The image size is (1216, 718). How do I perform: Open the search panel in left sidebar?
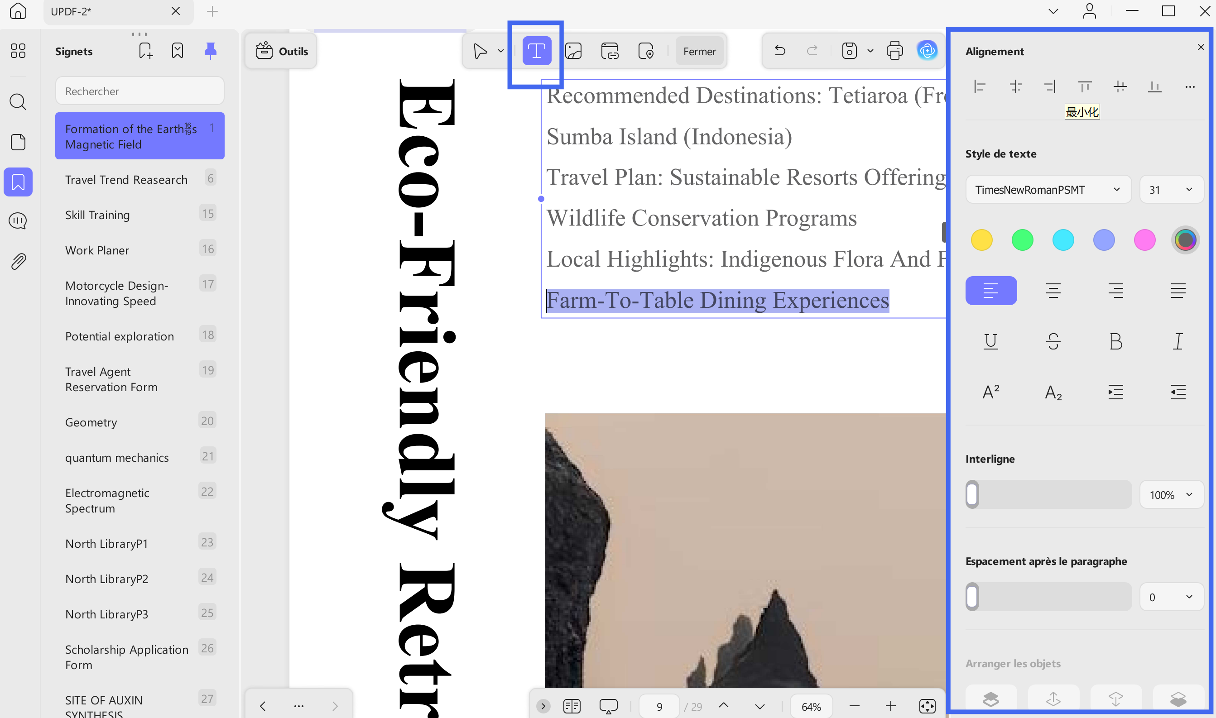pos(18,101)
